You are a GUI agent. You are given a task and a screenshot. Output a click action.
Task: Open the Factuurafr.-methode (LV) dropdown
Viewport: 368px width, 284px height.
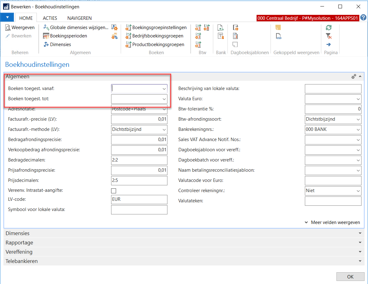[x=164, y=130]
